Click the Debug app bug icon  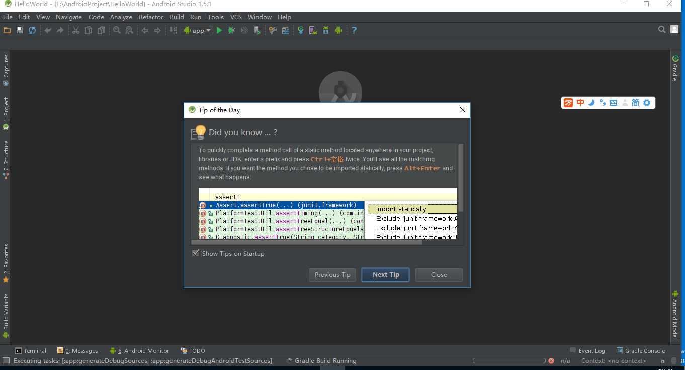(x=231, y=30)
